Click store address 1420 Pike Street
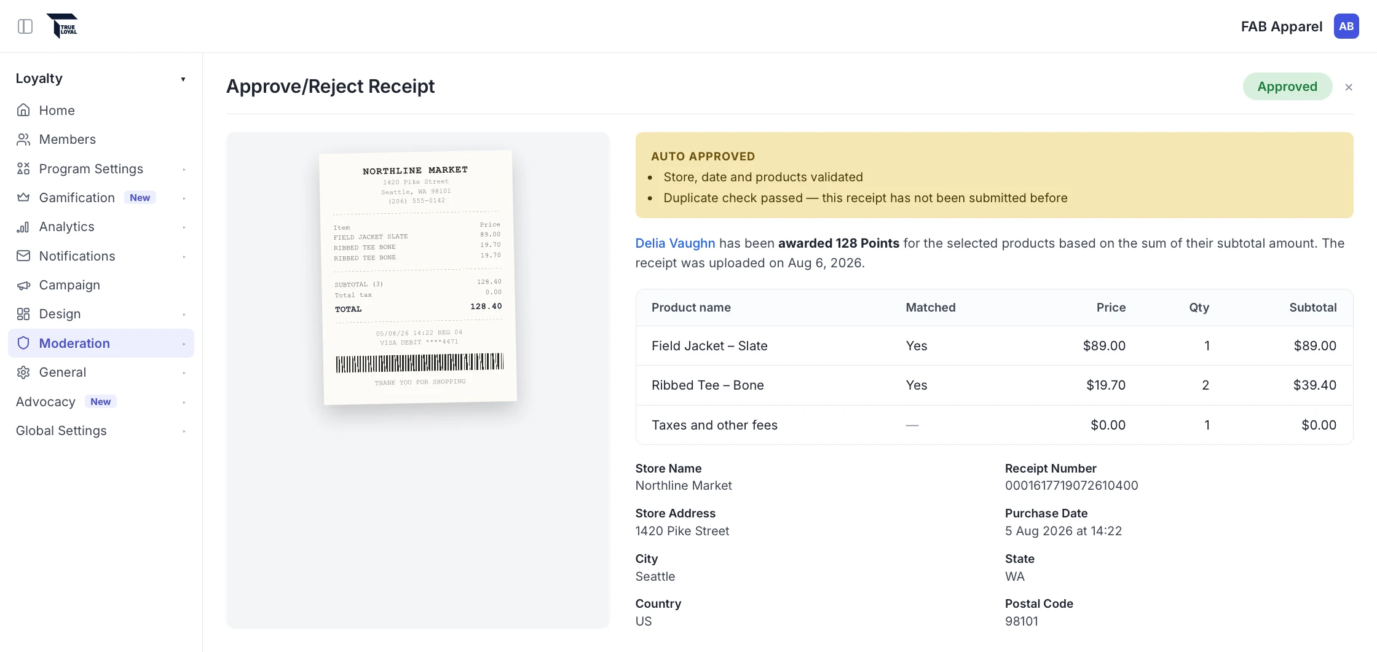This screenshot has height=652, width=1377. point(682,531)
